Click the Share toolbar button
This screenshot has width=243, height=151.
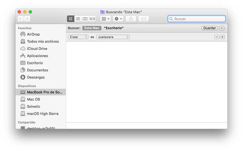tap(131, 19)
